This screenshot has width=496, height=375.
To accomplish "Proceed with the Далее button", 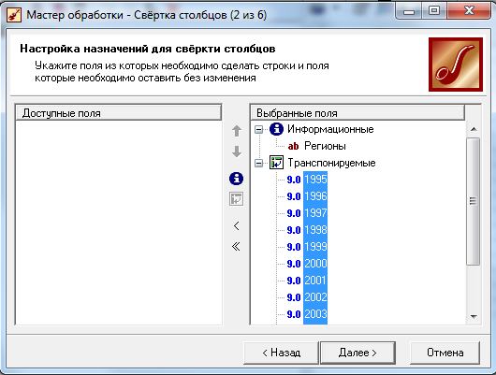I will point(357,353).
